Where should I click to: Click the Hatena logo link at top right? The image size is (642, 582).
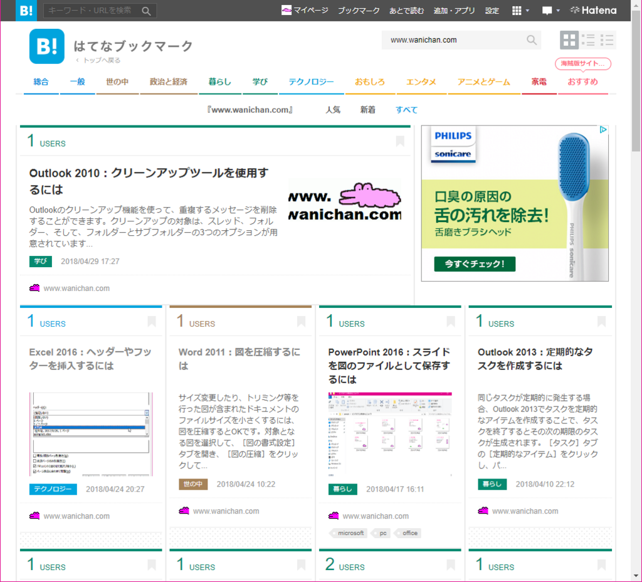click(x=593, y=10)
